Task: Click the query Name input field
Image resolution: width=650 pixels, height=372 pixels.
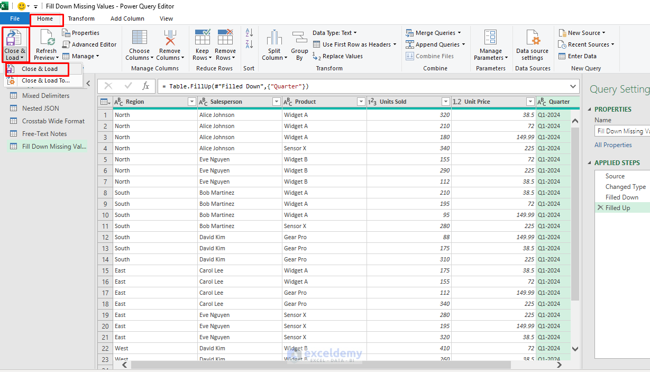Action: pos(622,131)
